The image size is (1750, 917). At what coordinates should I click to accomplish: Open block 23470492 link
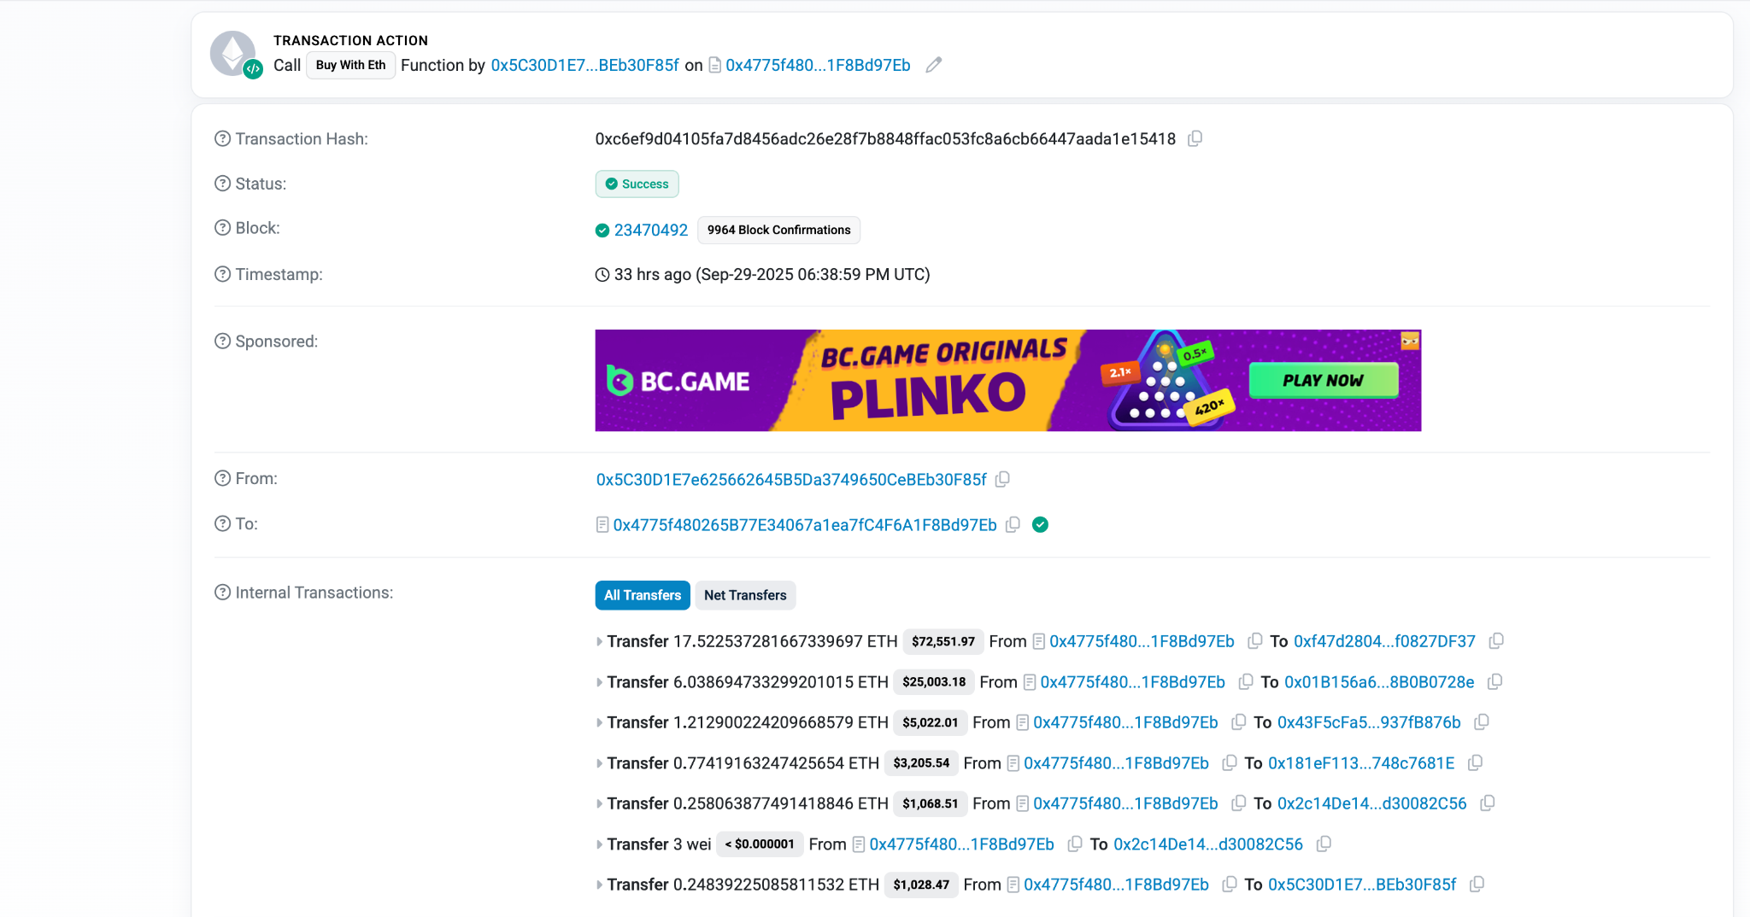pyautogui.click(x=650, y=230)
